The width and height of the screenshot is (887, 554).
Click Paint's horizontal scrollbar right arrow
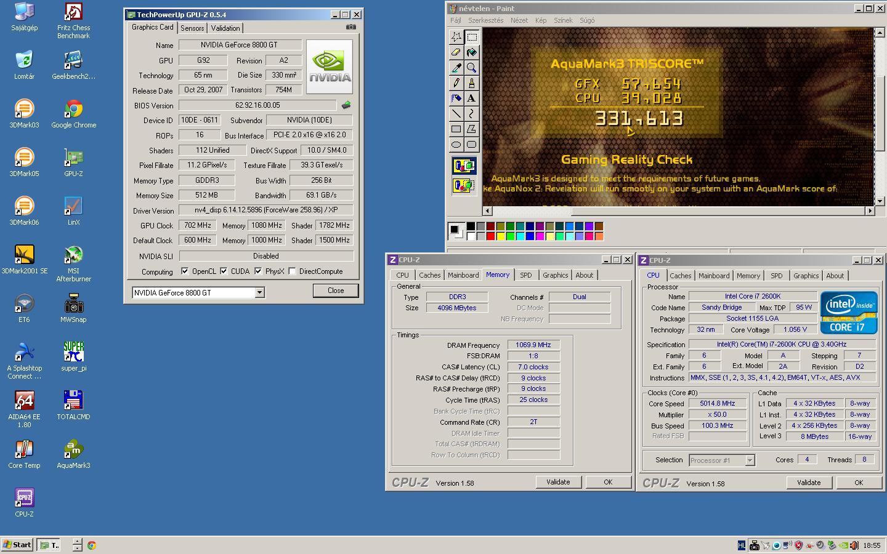870,211
